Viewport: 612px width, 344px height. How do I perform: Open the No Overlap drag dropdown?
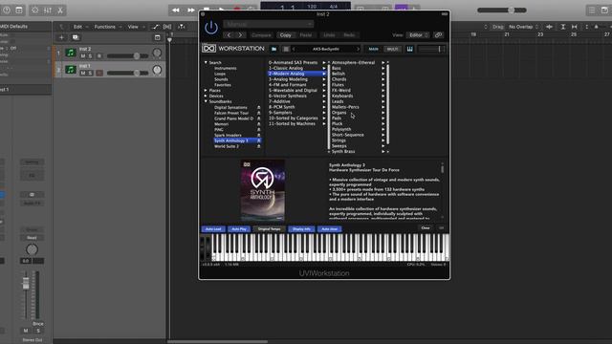click(523, 27)
